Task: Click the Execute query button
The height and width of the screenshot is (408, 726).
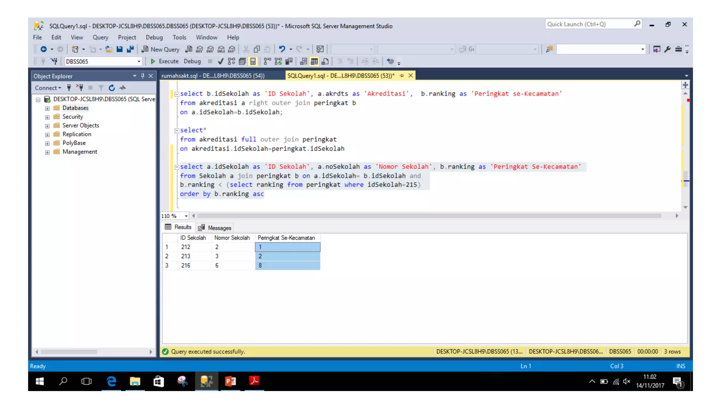Action: click(164, 61)
